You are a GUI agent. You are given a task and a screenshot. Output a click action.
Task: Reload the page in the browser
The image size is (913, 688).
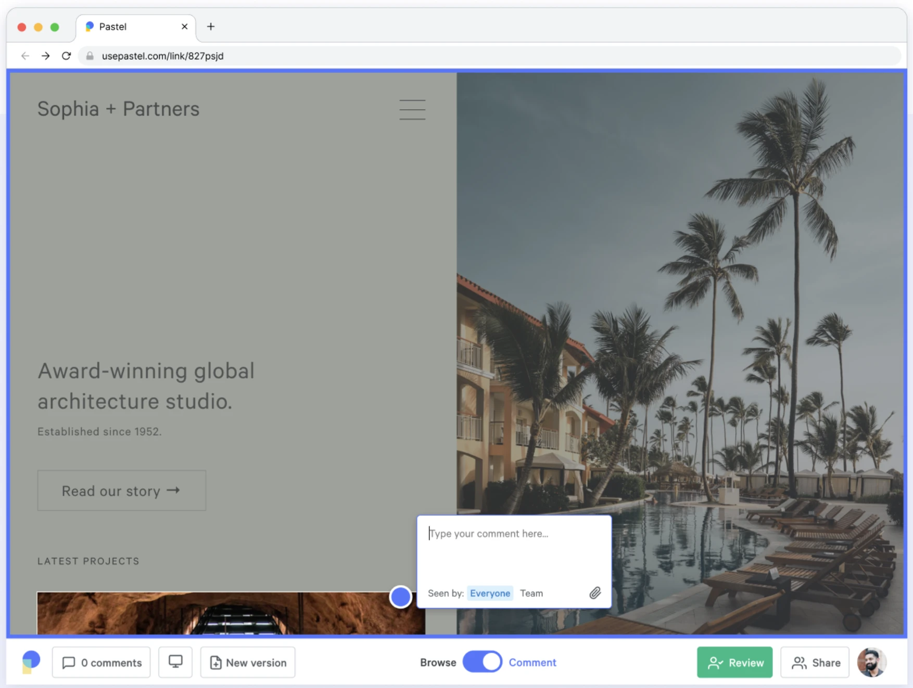click(66, 56)
